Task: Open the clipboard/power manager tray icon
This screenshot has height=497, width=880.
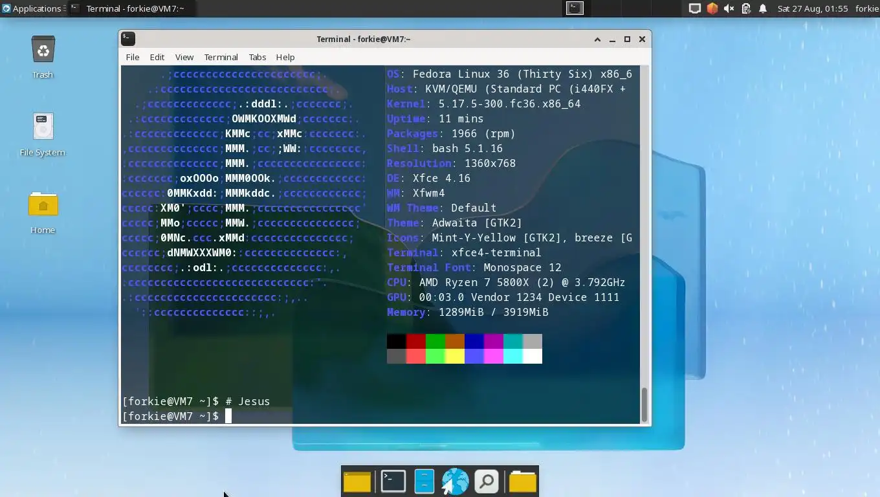Action: [745, 8]
